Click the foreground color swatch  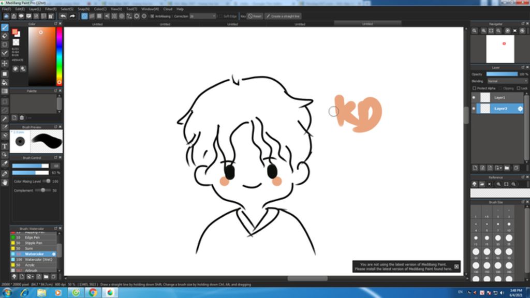pos(14,32)
